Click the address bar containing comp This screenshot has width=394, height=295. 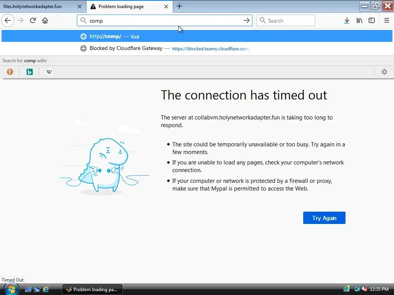coord(165,21)
